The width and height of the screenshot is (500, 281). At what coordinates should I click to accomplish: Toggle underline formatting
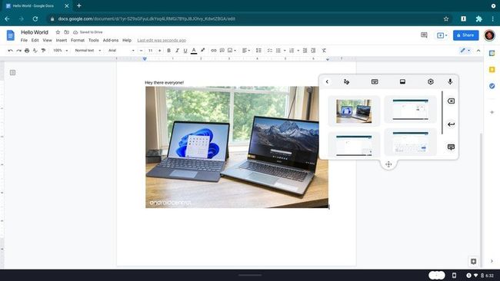(185, 51)
